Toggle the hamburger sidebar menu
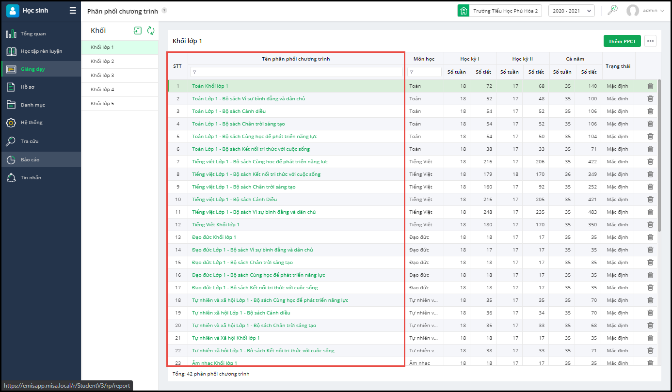The image size is (672, 392). 73,11
